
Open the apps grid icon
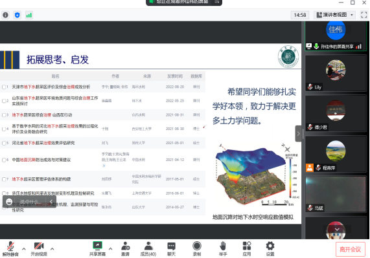(x=247, y=246)
